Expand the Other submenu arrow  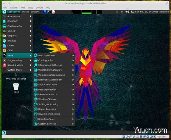[31, 50]
